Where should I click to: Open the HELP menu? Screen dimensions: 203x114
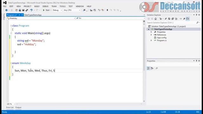click(x=89, y=6)
